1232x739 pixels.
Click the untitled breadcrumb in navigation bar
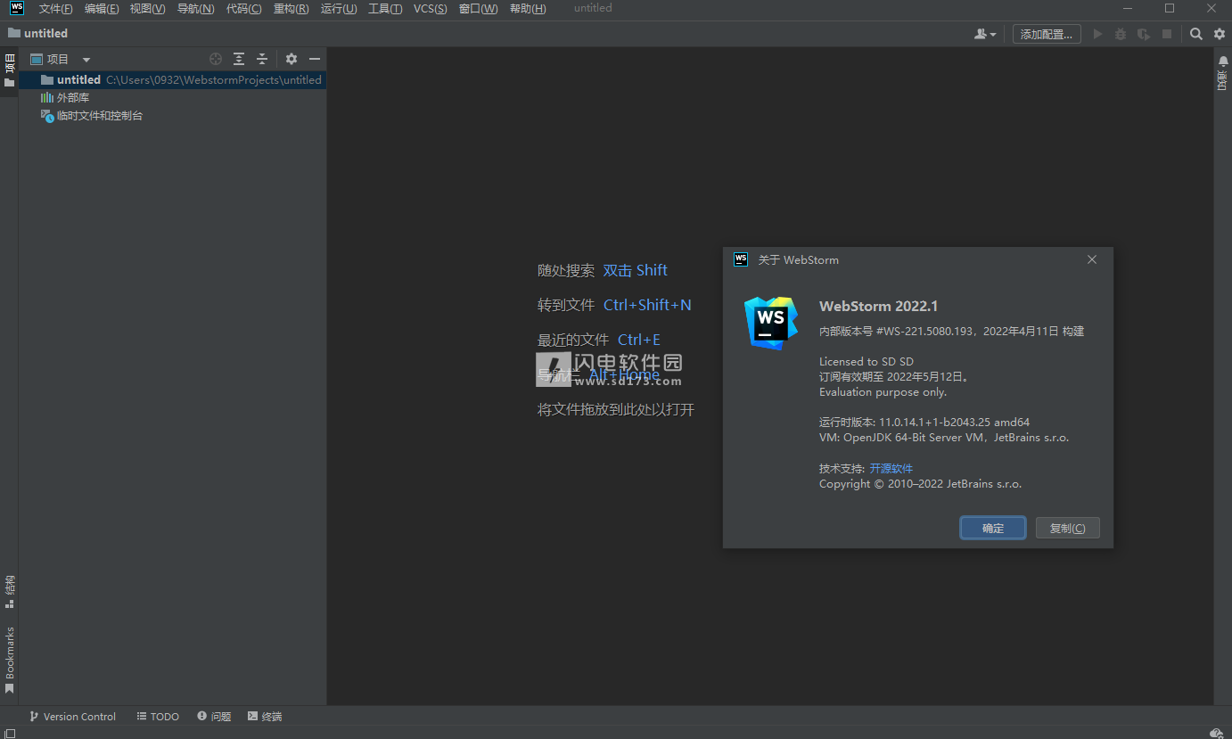pyautogui.click(x=45, y=33)
